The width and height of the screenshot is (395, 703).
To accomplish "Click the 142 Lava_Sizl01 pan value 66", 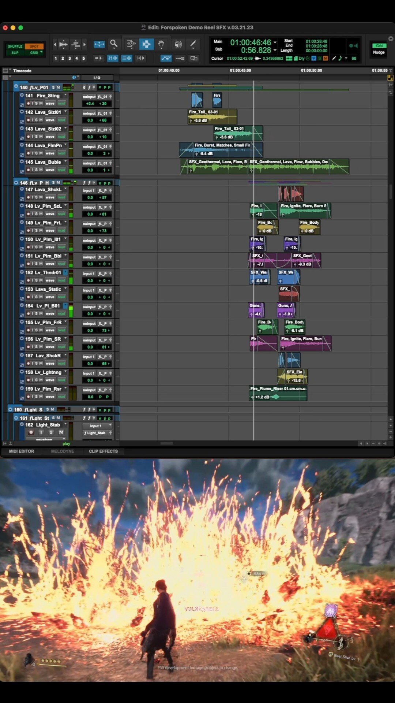I will 104,120.
